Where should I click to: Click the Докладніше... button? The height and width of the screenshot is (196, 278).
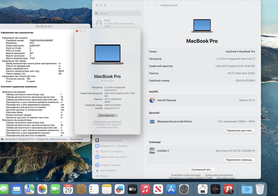click(x=108, y=115)
